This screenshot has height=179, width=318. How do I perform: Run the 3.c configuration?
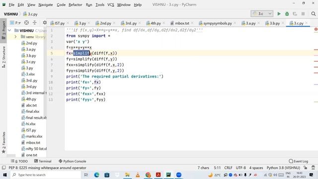[279, 14]
